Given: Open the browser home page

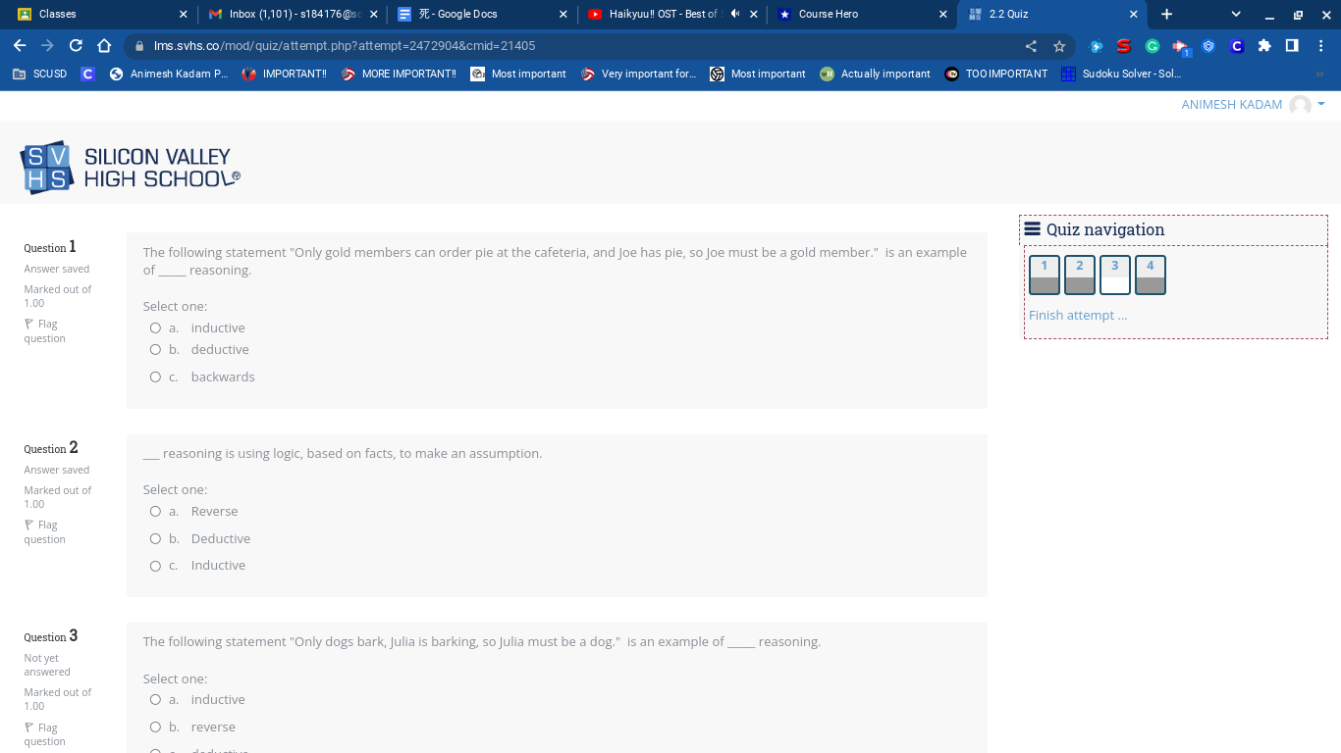Looking at the screenshot, I should coord(104,46).
